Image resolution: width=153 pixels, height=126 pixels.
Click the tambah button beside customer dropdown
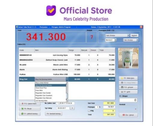pyautogui.click(x=134, y=35)
